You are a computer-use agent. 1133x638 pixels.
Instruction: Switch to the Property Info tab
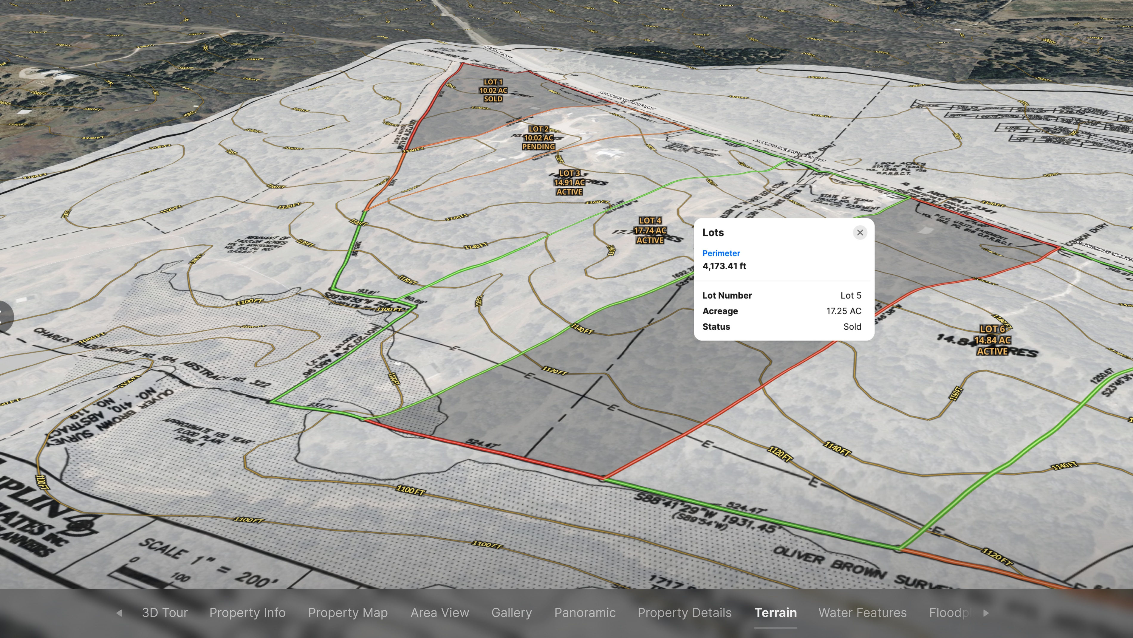pos(248,612)
